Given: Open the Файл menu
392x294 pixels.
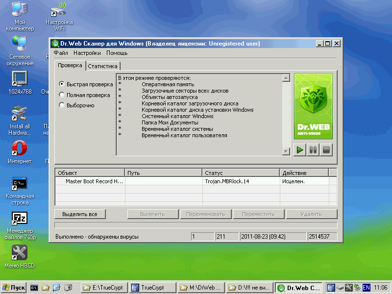Looking at the screenshot, I should pos(61,53).
